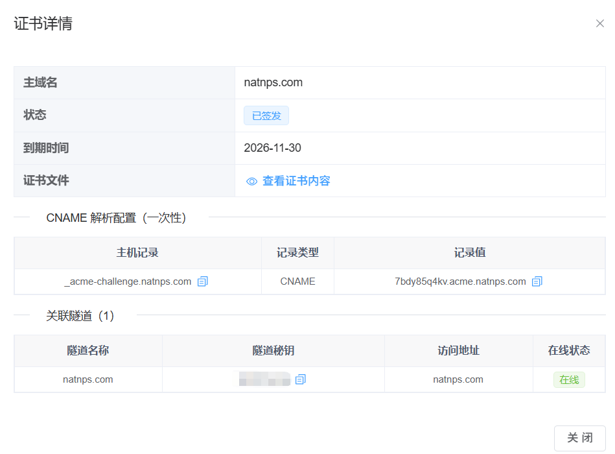Click the 关联隧道 (1) section heading
This screenshot has height=454, width=615.
pyautogui.click(x=80, y=316)
